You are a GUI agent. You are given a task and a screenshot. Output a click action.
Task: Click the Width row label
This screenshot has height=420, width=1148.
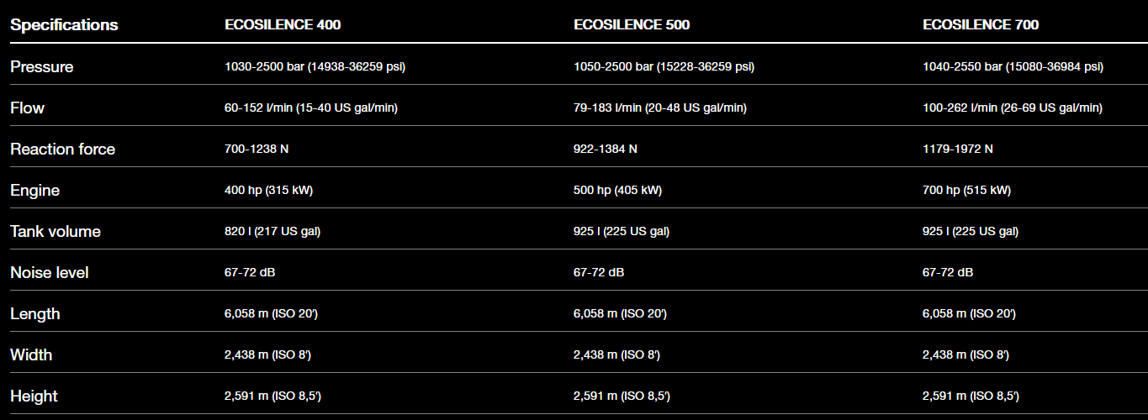[x=31, y=355]
